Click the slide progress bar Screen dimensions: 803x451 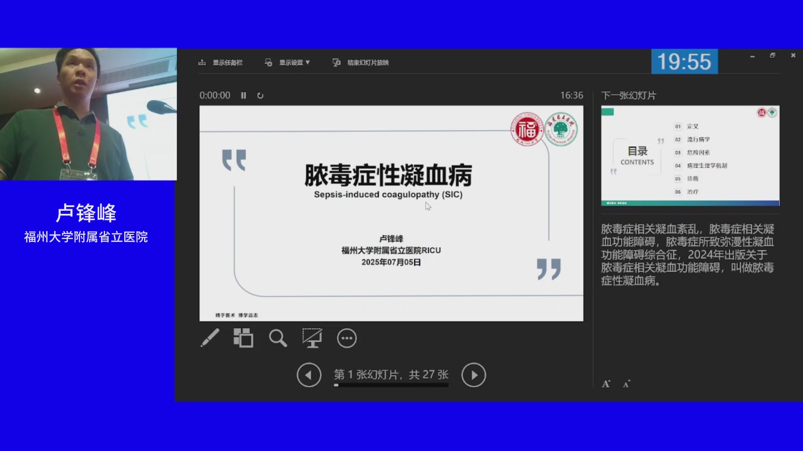click(391, 385)
